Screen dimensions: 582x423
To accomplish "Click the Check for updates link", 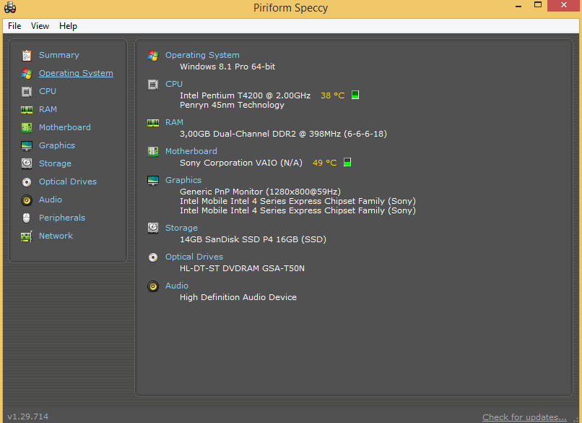I will [x=524, y=417].
